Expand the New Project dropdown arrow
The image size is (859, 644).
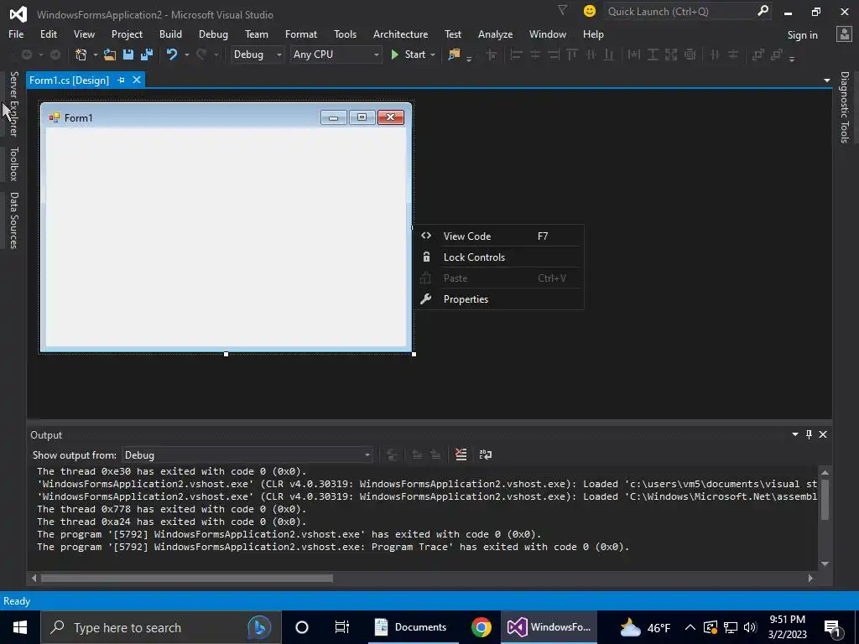[x=96, y=55]
